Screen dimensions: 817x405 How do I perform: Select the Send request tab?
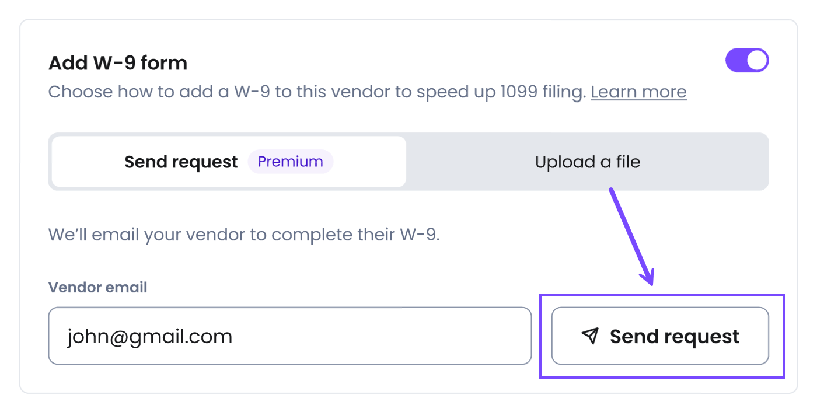point(181,162)
